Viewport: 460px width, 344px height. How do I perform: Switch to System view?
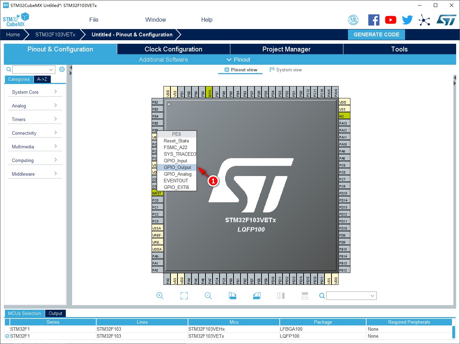[285, 70]
